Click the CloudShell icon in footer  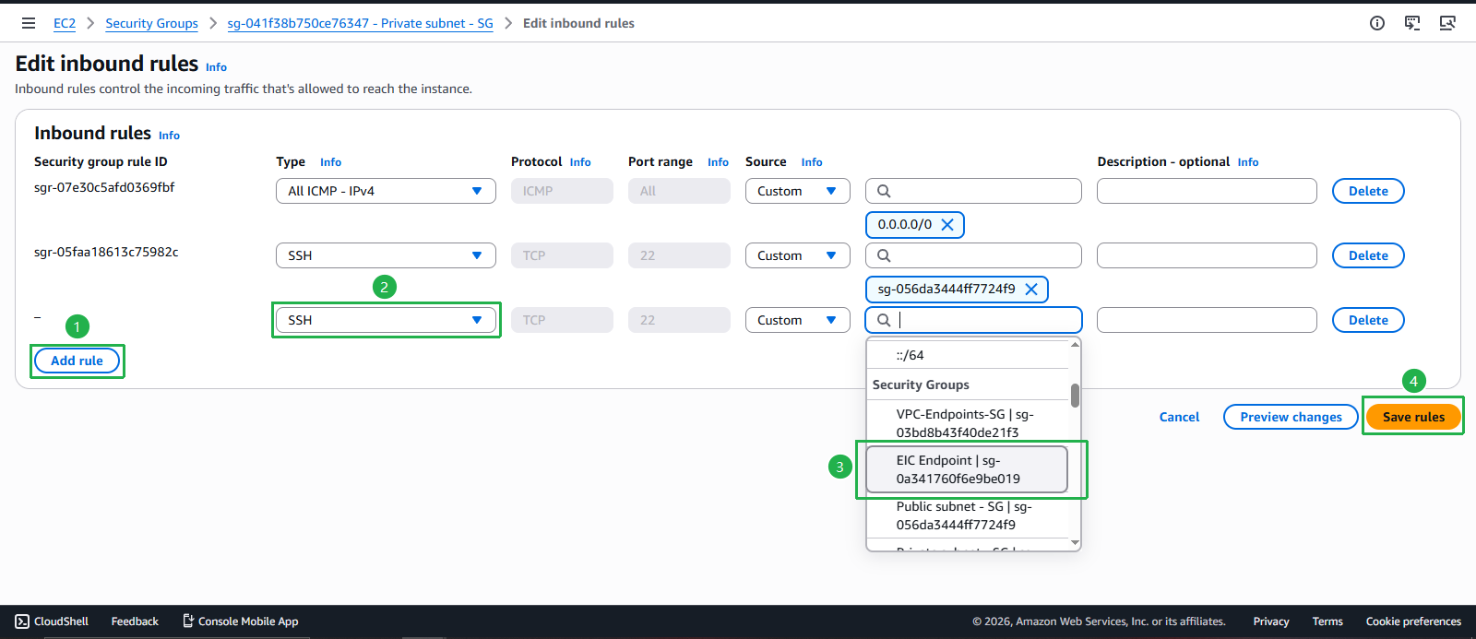[22, 621]
